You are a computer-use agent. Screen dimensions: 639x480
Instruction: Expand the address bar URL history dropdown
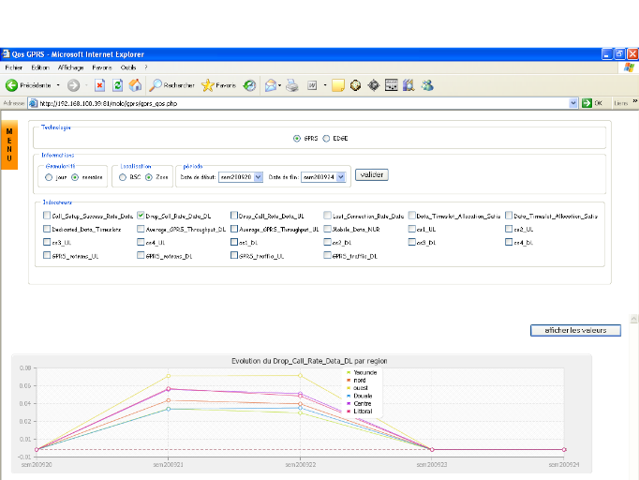tap(572, 103)
